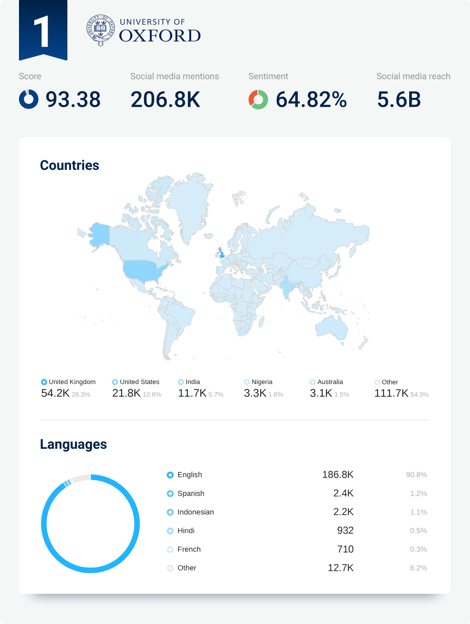The width and height of the screenshot is (470, 624).
Task: Click the English language label
Action: 190,475
